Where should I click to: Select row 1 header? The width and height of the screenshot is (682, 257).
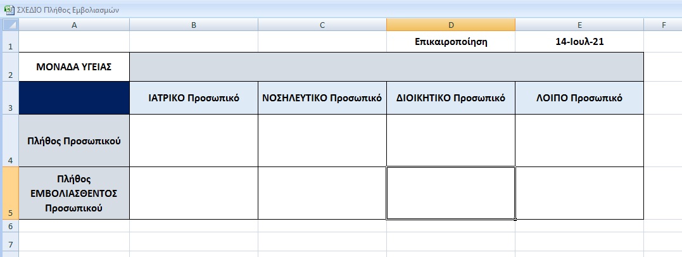pyautogui.click(x=9, y=42)
